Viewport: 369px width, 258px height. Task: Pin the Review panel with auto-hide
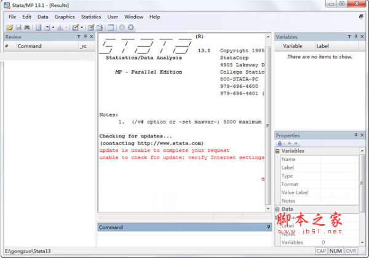click(85, 37)
